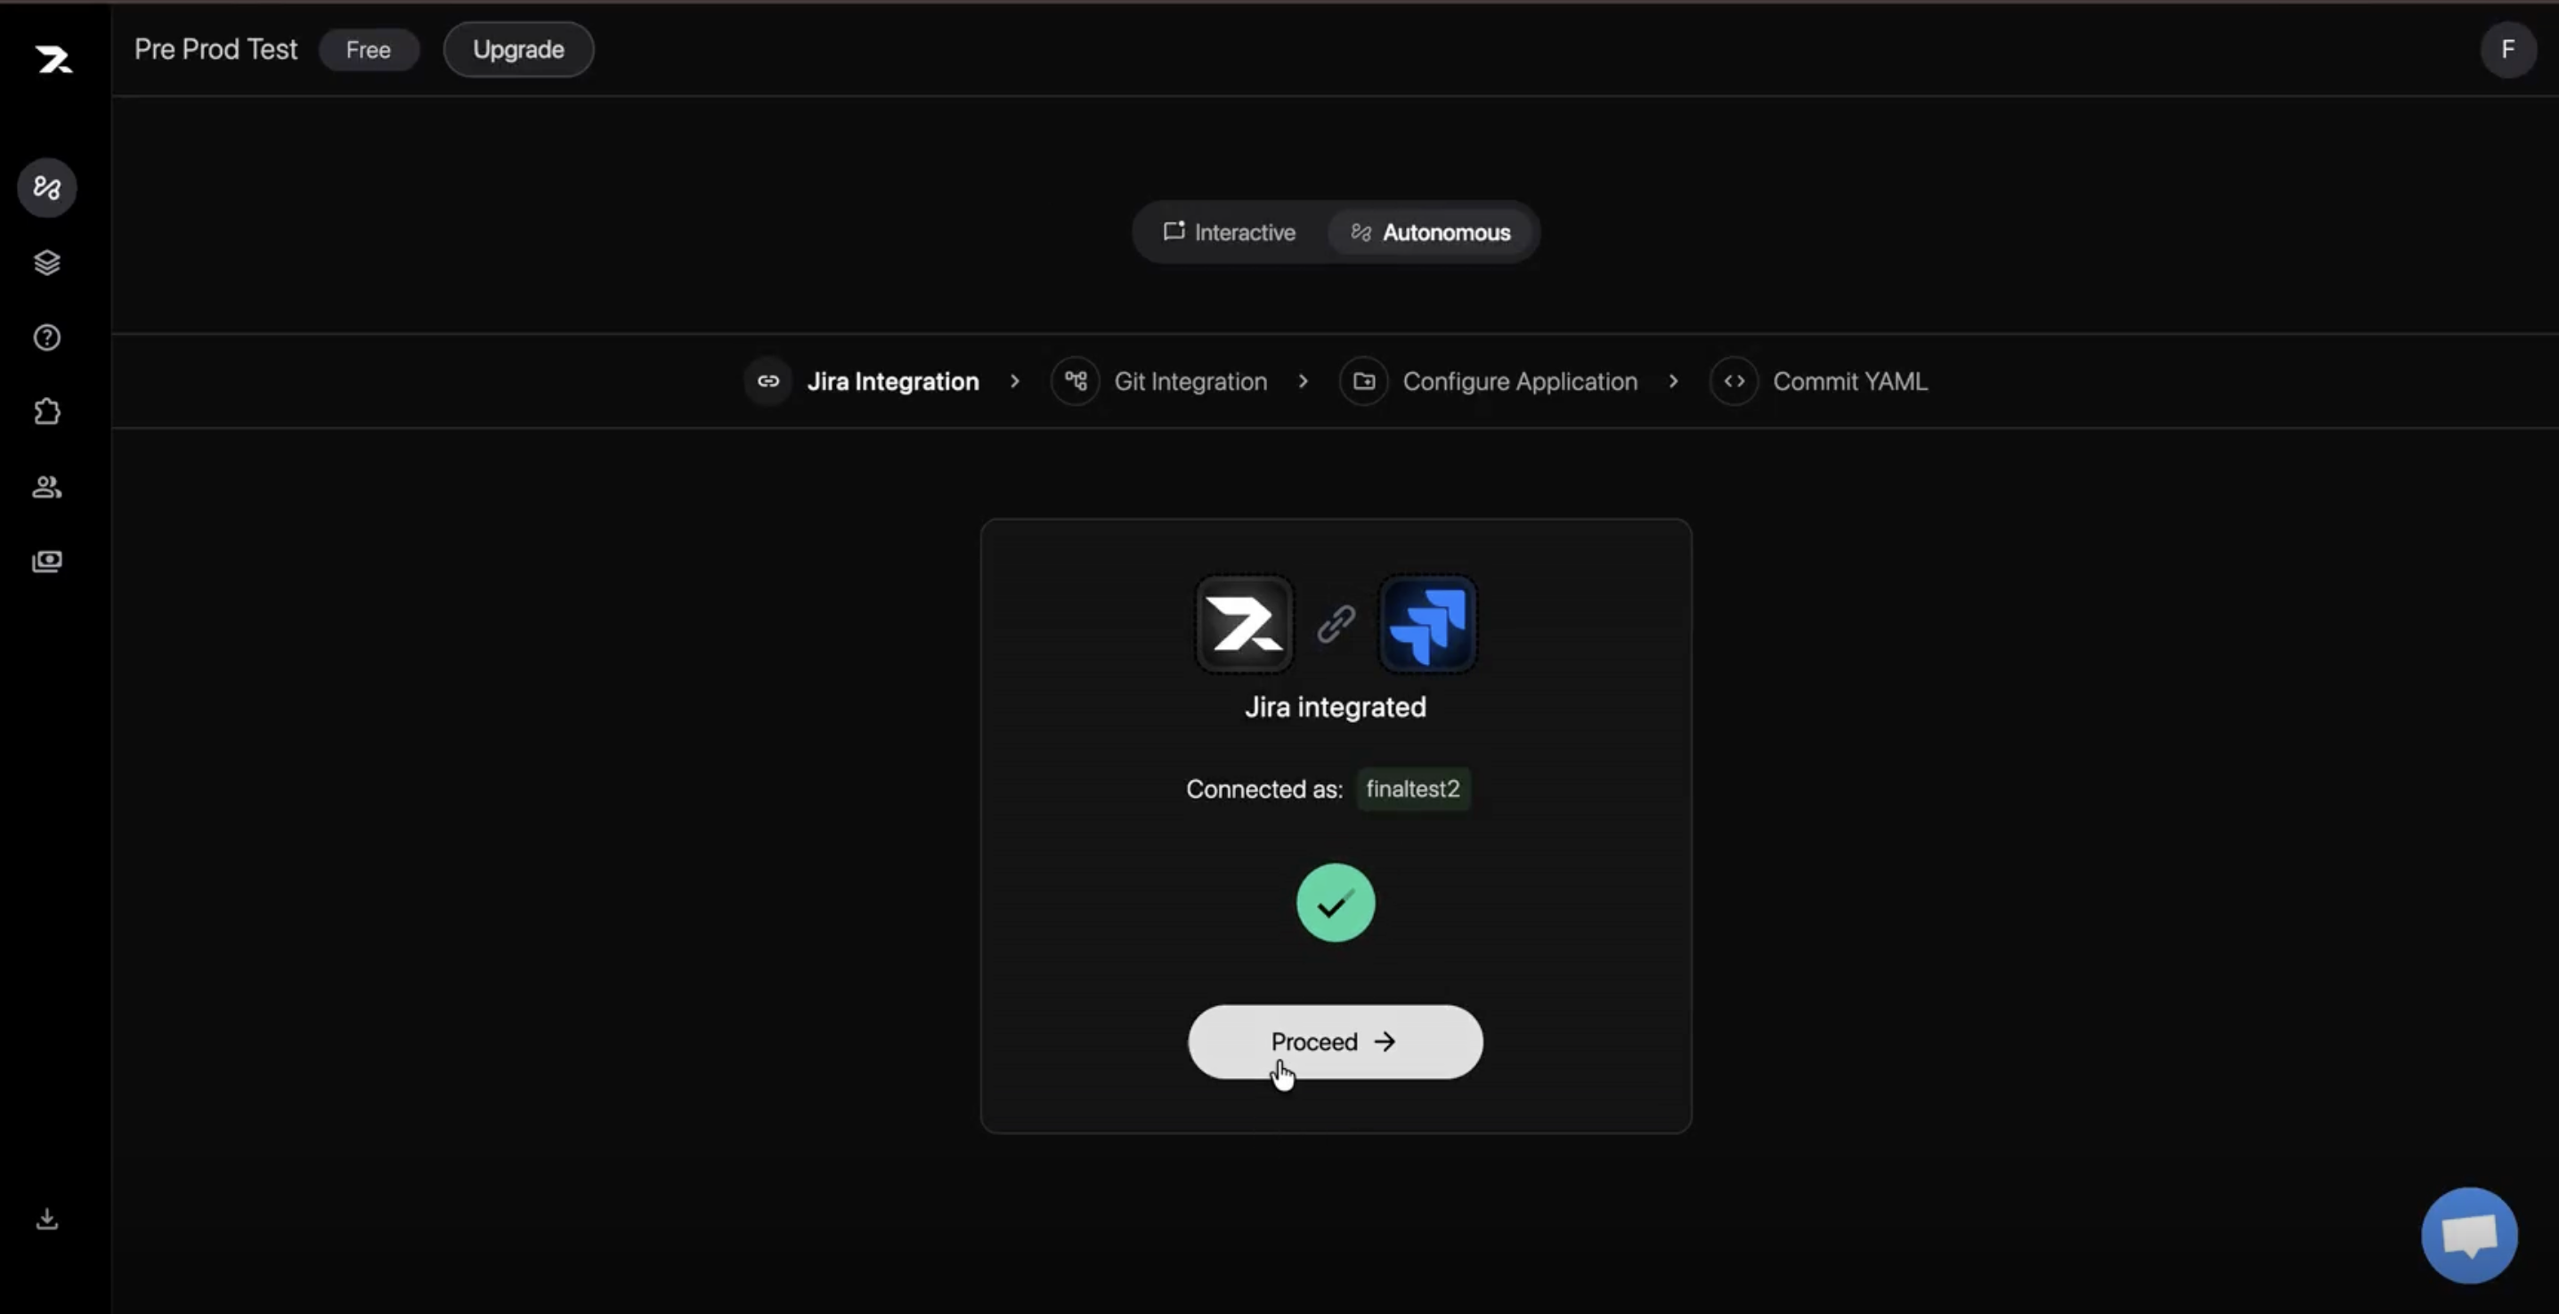Open the autonomous agents sidebar icon
2559x1314 pixels.
46,188
